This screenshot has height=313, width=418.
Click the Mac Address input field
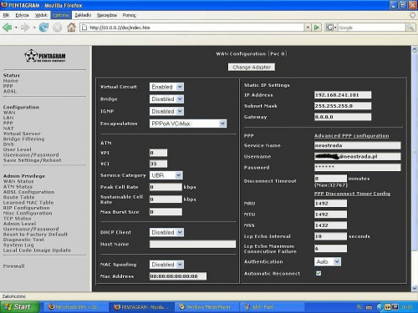(178, 276)
